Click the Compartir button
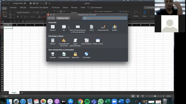 [149, 8]
